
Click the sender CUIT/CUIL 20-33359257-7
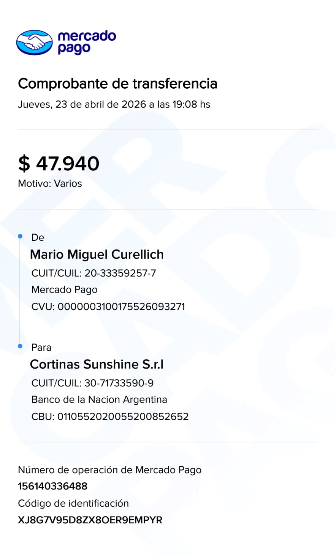coord(94,273)
